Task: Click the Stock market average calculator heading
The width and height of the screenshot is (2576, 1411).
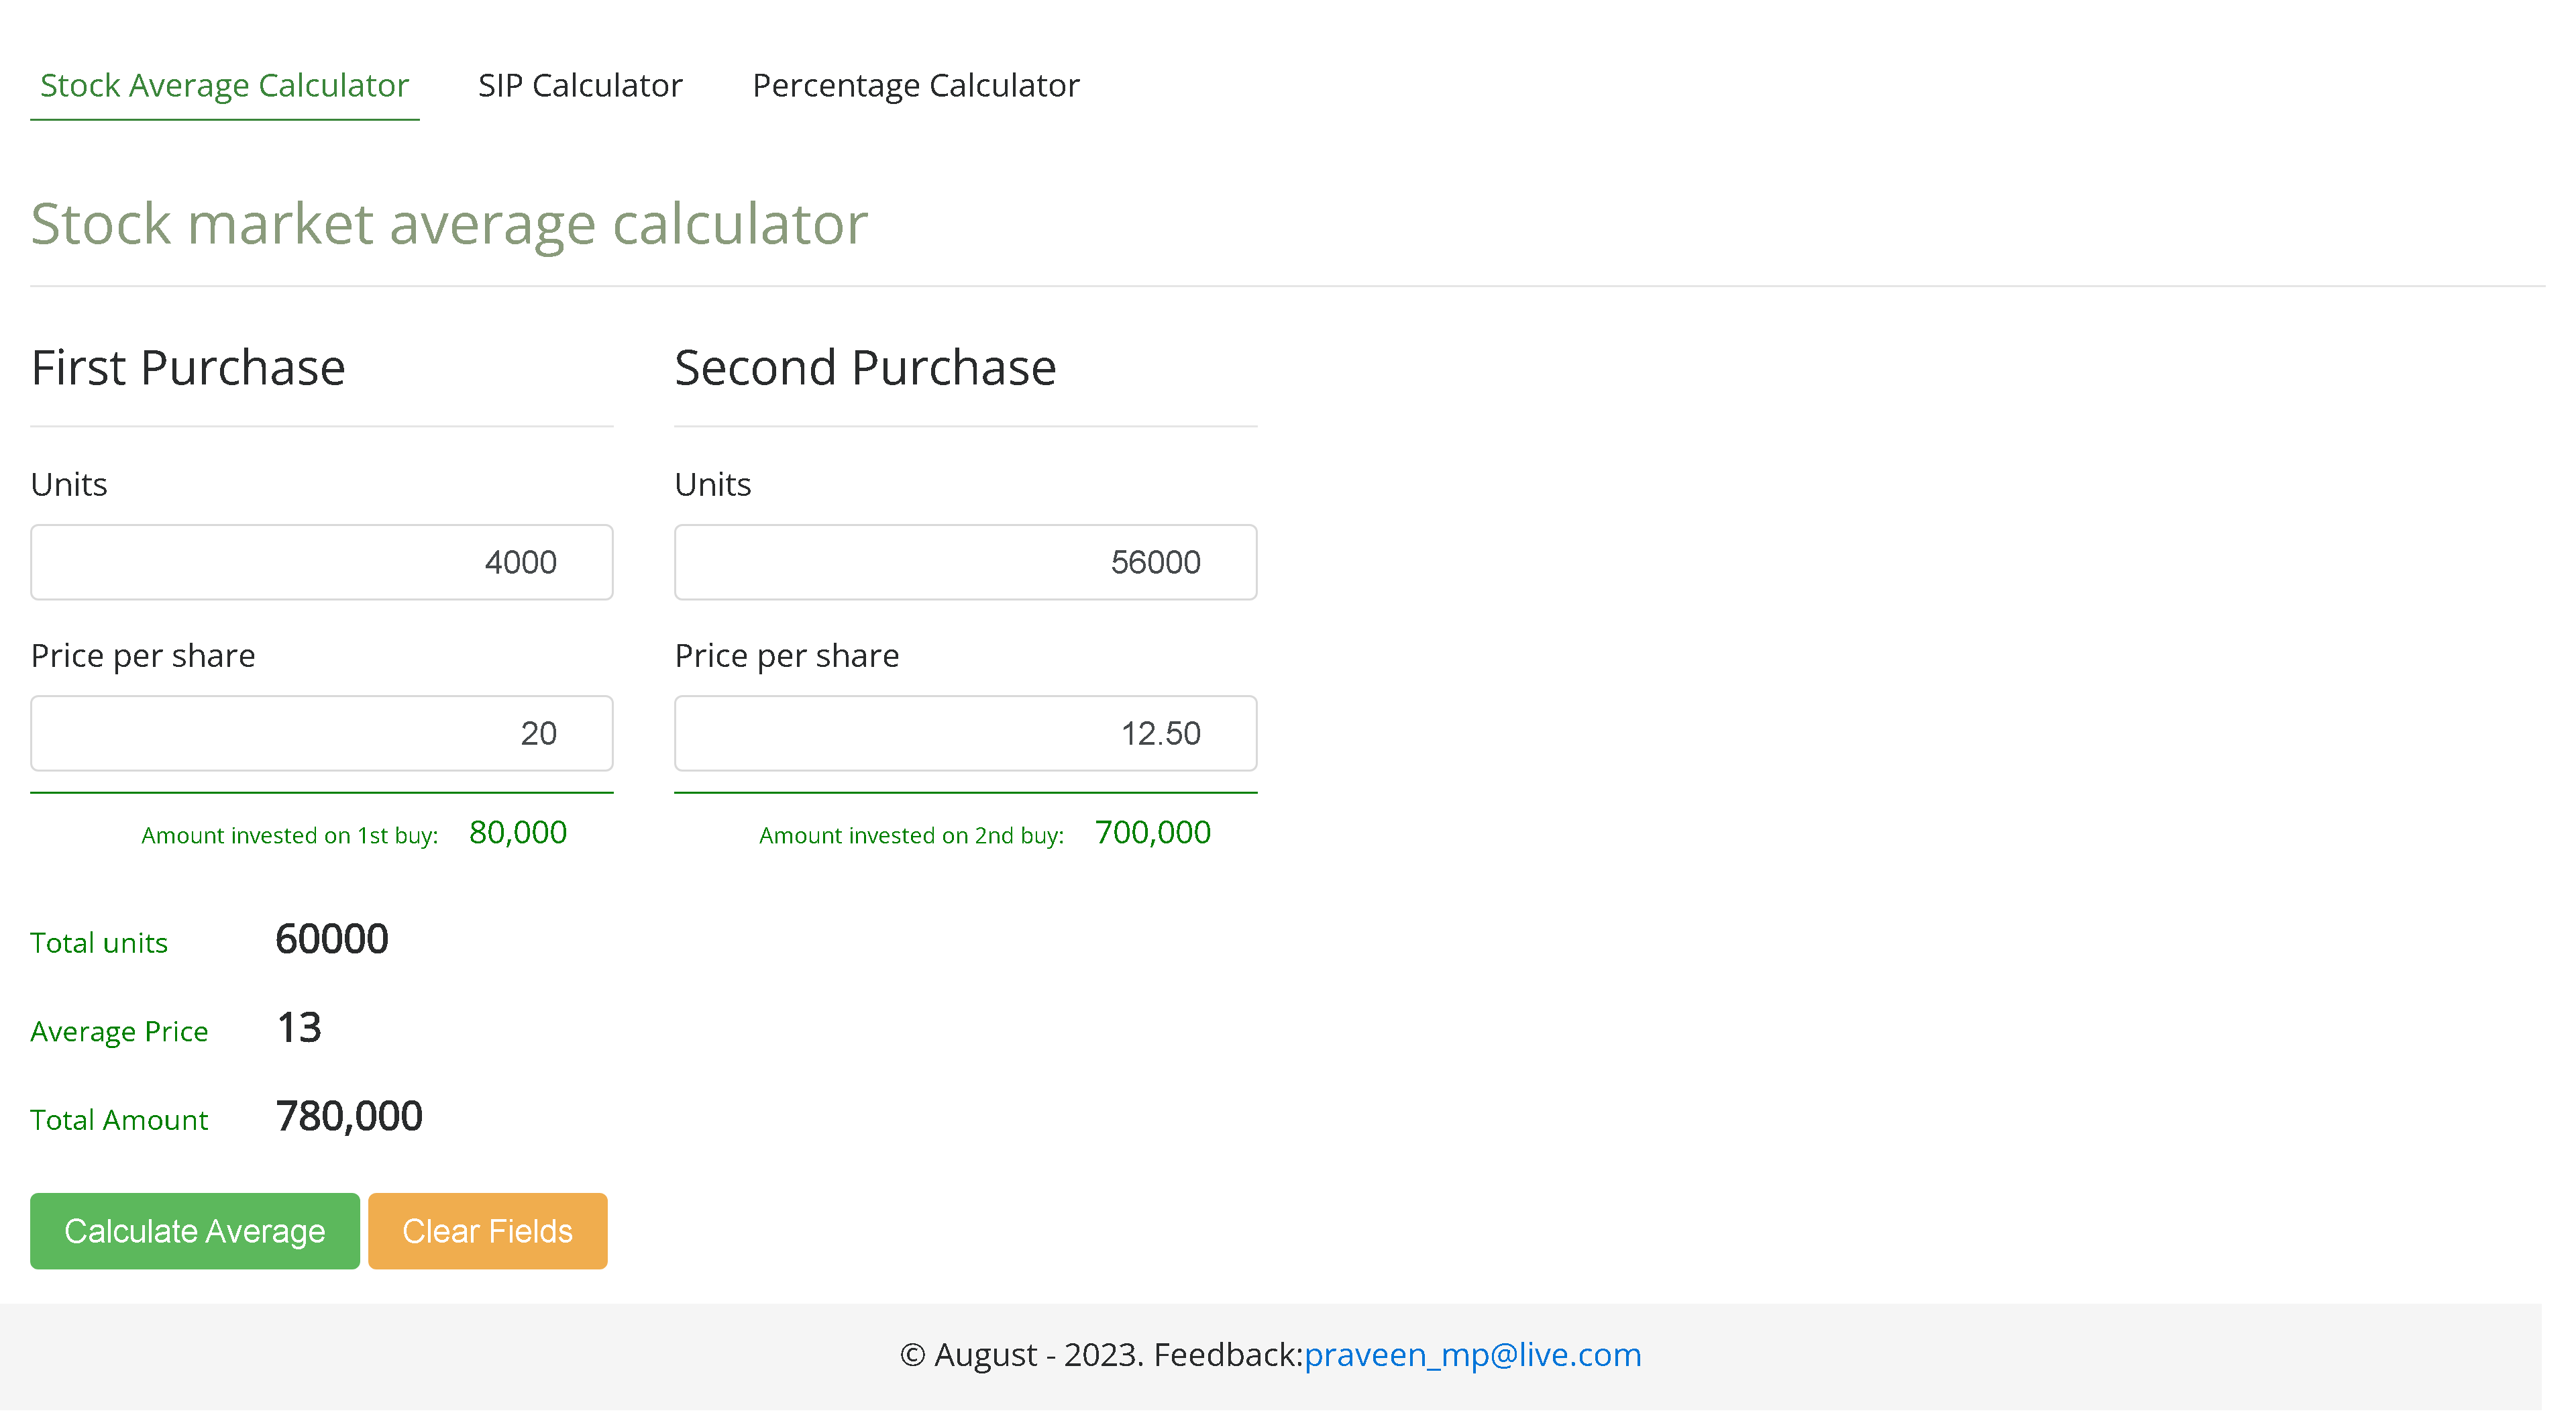Action: [x=449, y=223]
